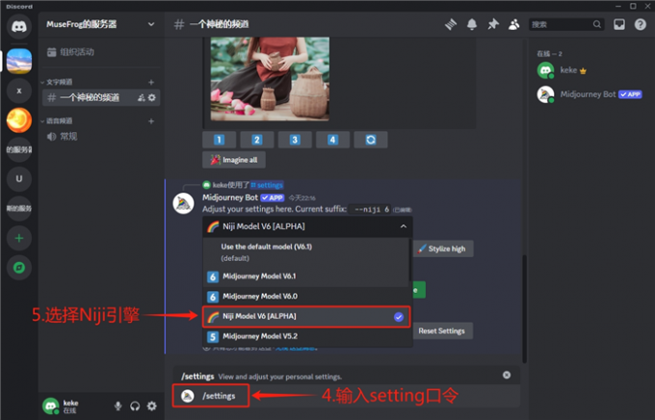This screenshot has height=420, width=655.
Task: Select Midjourney Model V6.1 option
Action: [x=305, y=276]
